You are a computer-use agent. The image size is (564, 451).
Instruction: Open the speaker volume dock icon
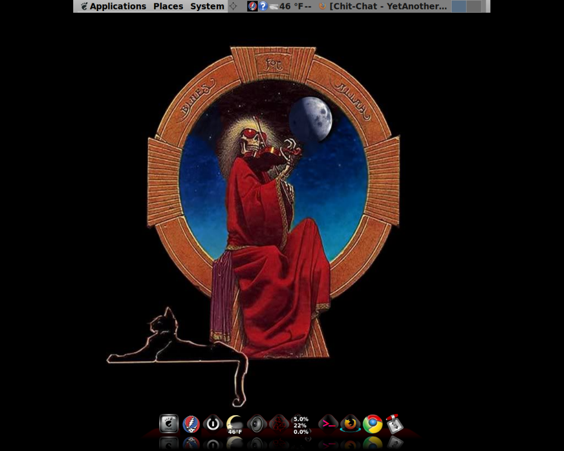pos(257,423)
